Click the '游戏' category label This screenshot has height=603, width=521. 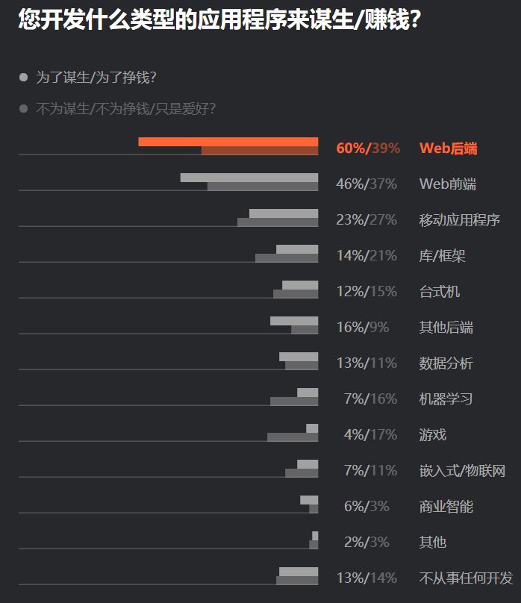[433, 434]
